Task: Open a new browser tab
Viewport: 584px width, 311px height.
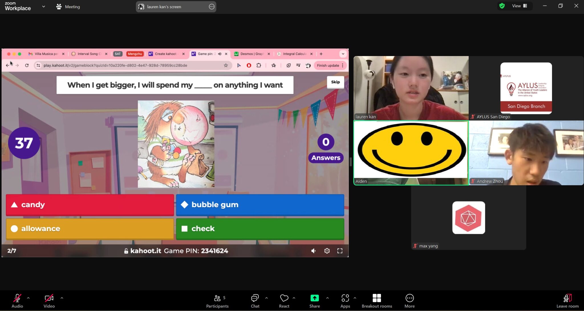Action: [x=321, y=54]
